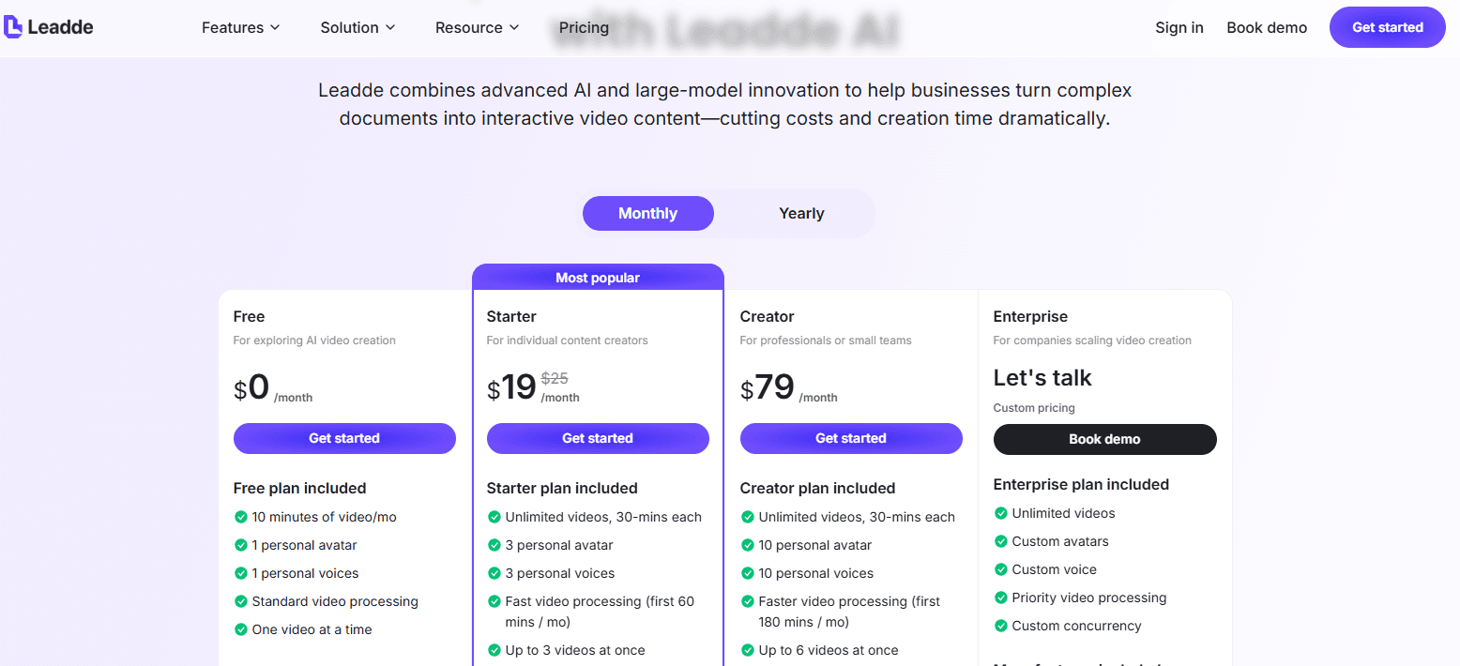Click checkmark next to Up to 6 videos at once

[x=748, y=650]
